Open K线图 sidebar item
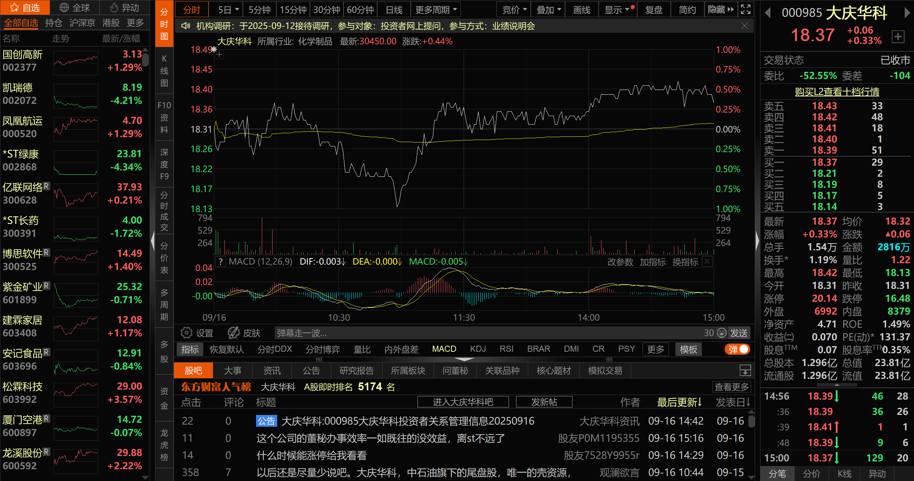Screen dimensions: 914x481 click(164, 71)
